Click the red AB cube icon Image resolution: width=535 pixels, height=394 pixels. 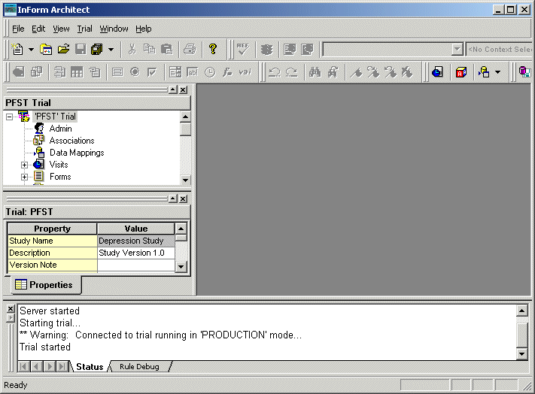461,72
